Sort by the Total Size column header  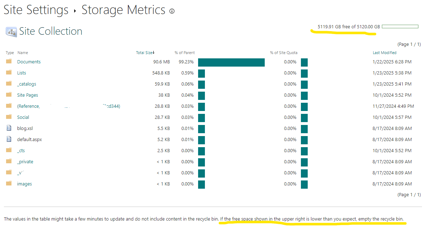(x=144, y=53)
